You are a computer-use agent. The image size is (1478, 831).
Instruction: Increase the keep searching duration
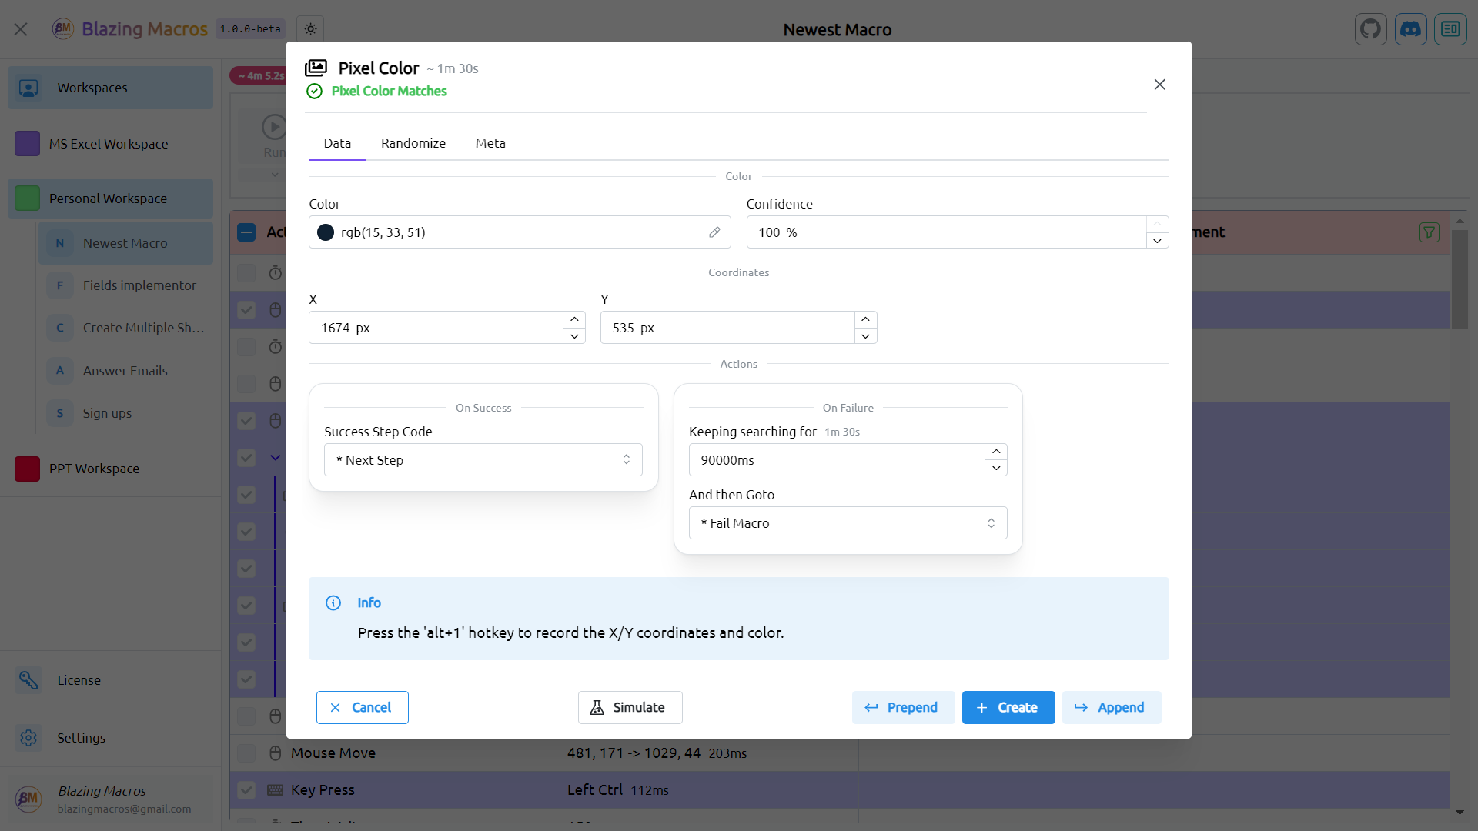pyautogui.click(x=996, y=452)
